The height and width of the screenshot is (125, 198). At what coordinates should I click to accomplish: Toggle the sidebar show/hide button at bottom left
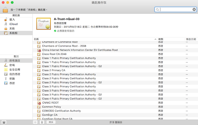click(4, 122)
